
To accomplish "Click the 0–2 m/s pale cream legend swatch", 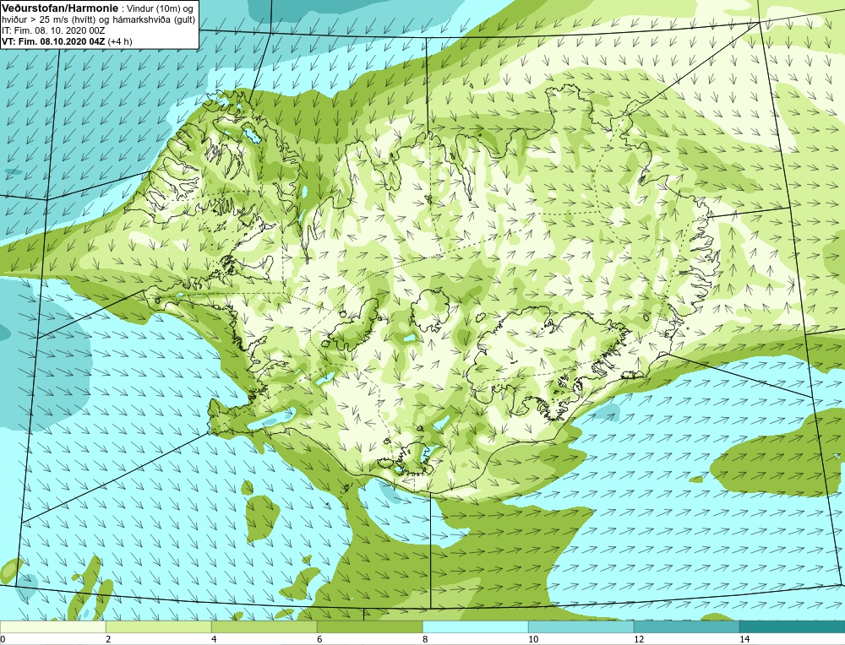I will [x=52, y=626].
